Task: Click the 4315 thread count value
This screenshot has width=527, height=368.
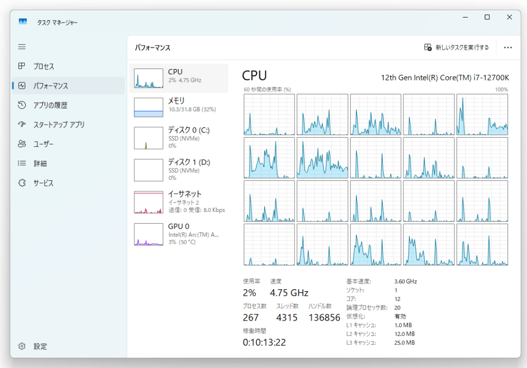Action: coord(287,317)
